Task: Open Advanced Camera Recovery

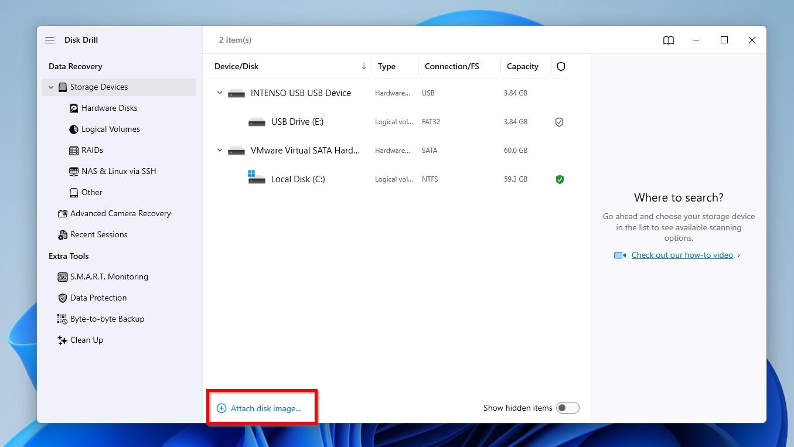Action: (x=121, y=213)
